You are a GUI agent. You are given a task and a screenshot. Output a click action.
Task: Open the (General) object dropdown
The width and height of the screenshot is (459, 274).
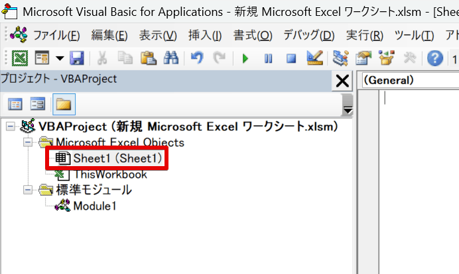coord(411,80)
